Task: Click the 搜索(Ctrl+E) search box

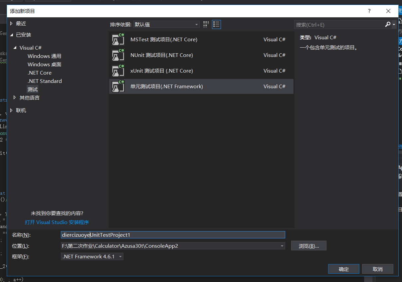Action: click(339, 25)
